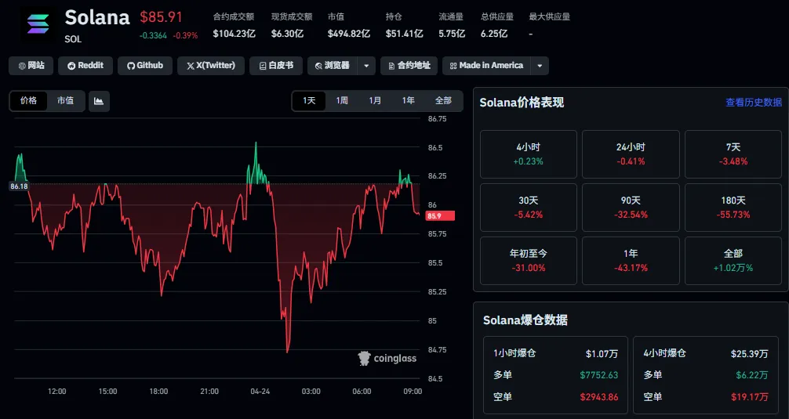Open the Github link button

145,66
